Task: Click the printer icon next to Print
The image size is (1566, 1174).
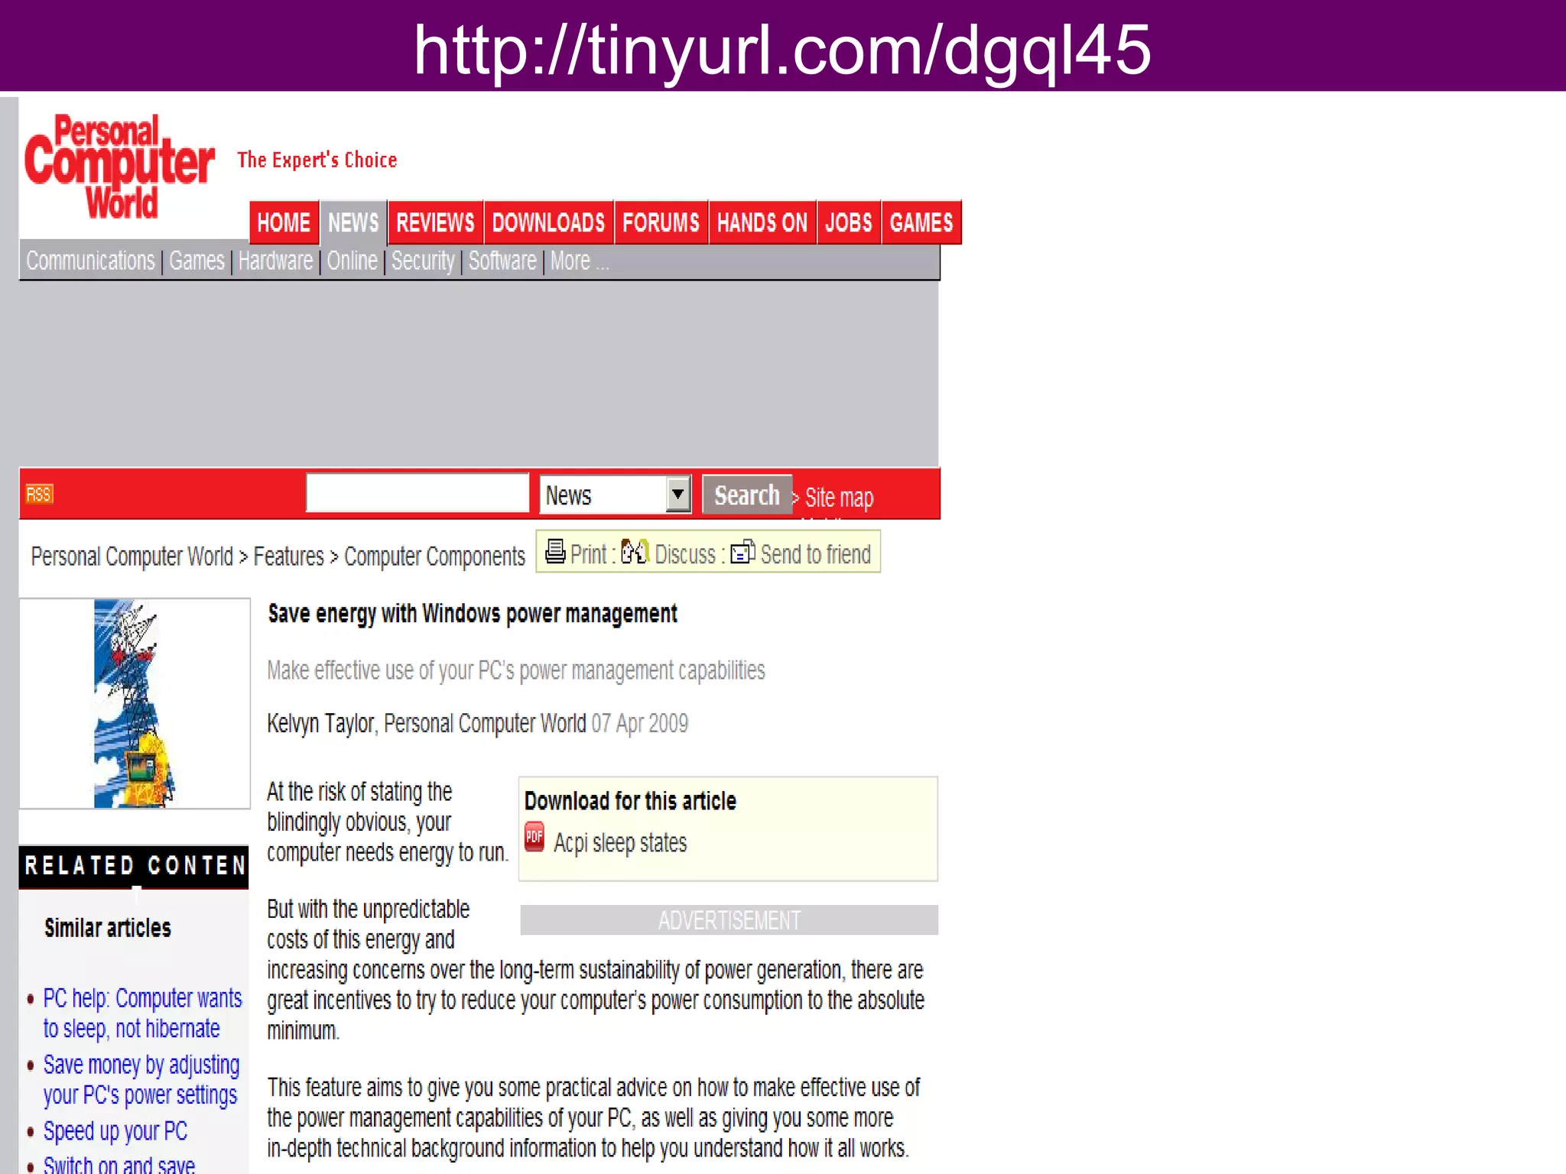Action: (x=555, y=551)
